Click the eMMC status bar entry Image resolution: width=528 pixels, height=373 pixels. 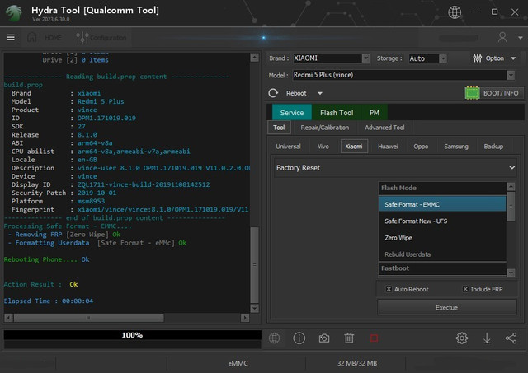tap(238, 363)
